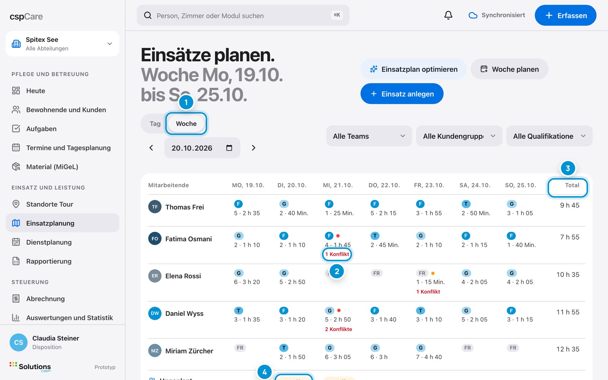Screen dimensions: 608x380
Task: Open date picker calendar icon
Action: click(229, 148)
